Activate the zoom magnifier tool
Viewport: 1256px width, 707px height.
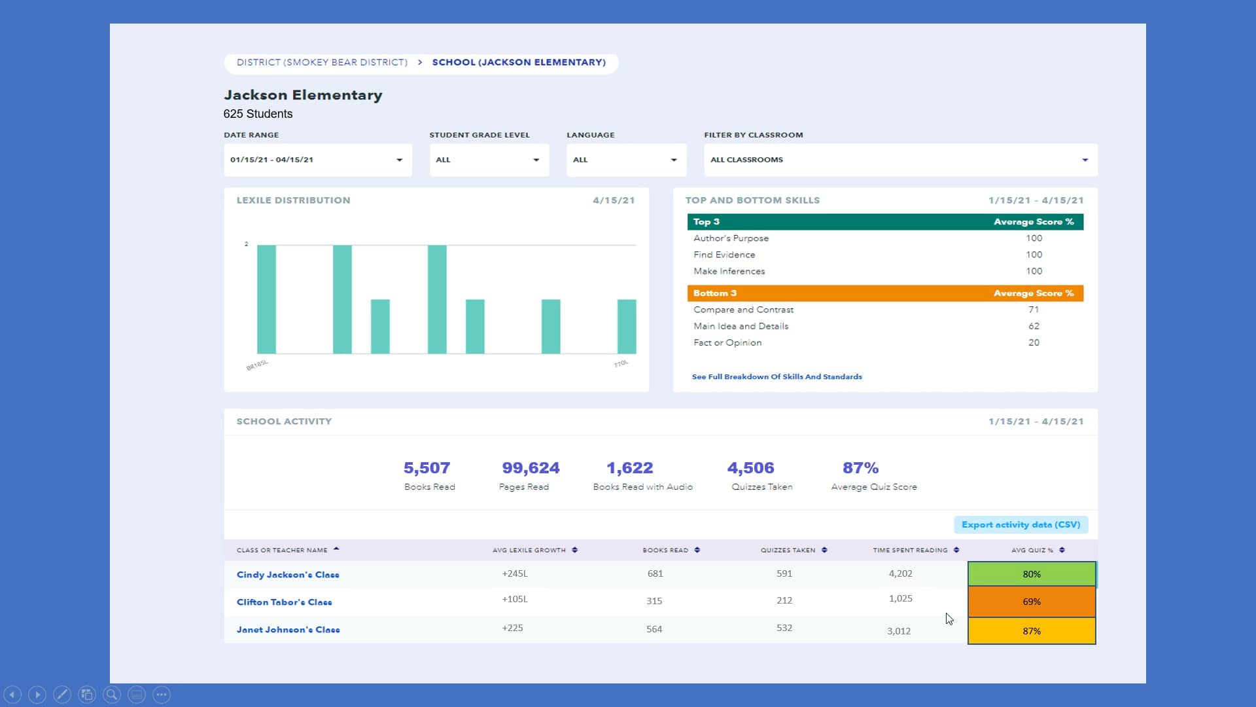click(111, 695)
